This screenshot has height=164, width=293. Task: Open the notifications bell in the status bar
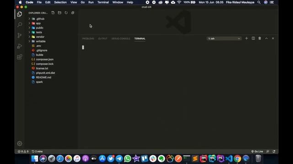click(x=274, y=151)
